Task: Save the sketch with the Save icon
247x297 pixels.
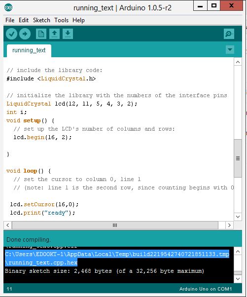Action: [x=68, y=34]
